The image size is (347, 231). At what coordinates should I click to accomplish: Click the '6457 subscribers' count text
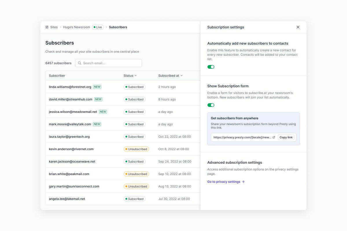(x=58, y=63)
